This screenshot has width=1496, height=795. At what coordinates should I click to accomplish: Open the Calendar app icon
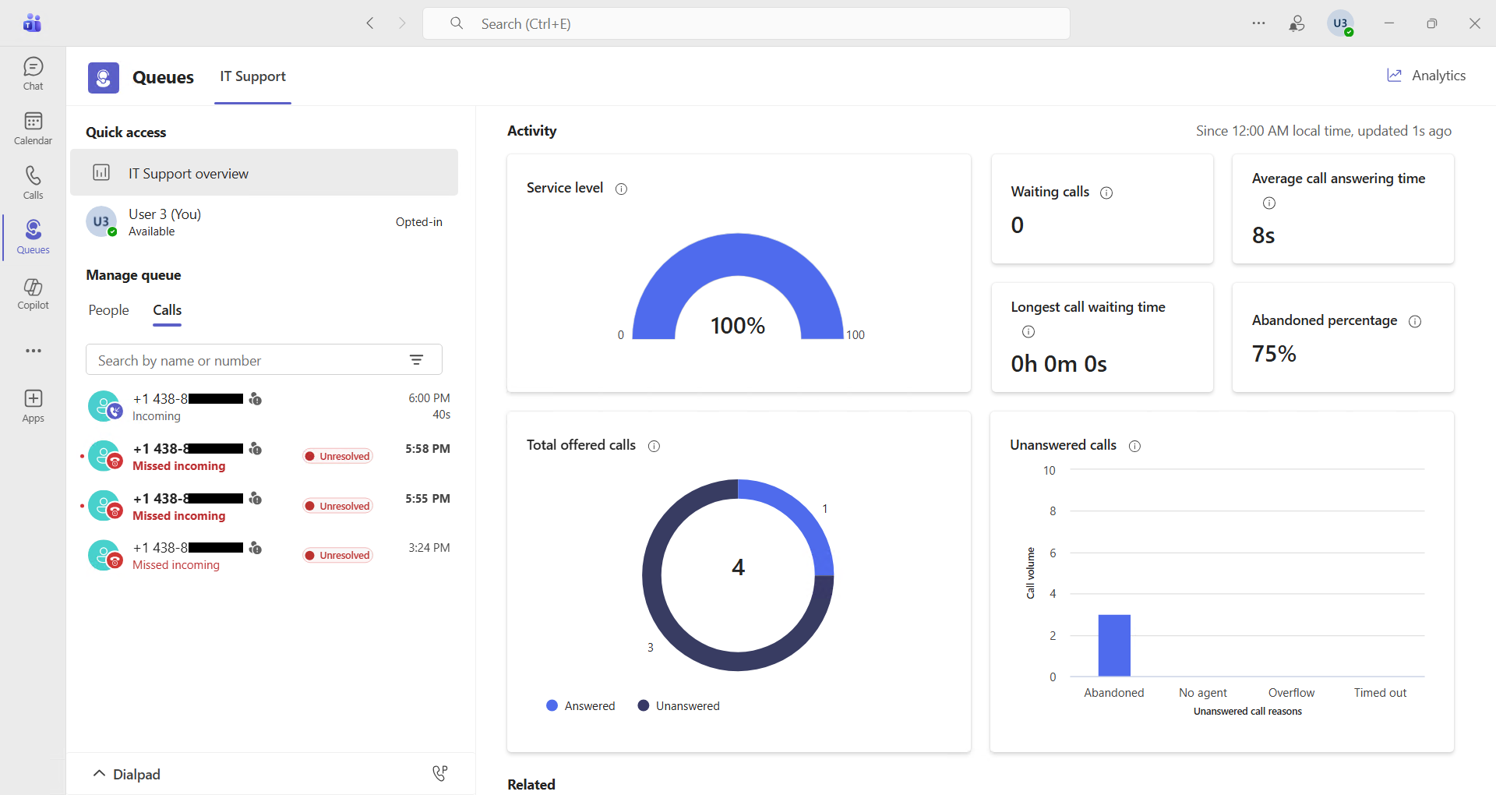[x=33, y=129]
